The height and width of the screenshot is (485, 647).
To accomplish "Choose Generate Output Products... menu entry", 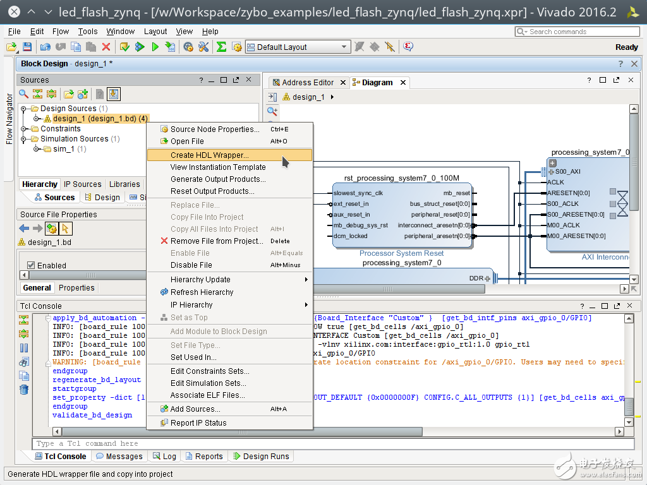I will pos(217,179).
